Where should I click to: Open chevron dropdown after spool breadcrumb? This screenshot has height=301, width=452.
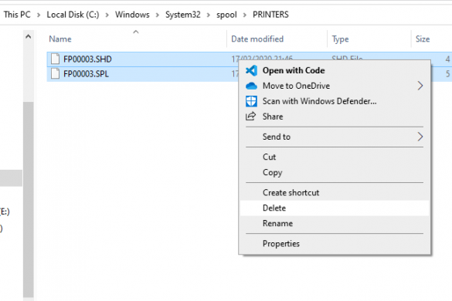pos(245,15)
